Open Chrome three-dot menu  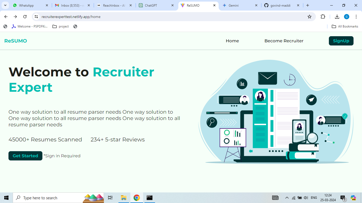[356, 17]
